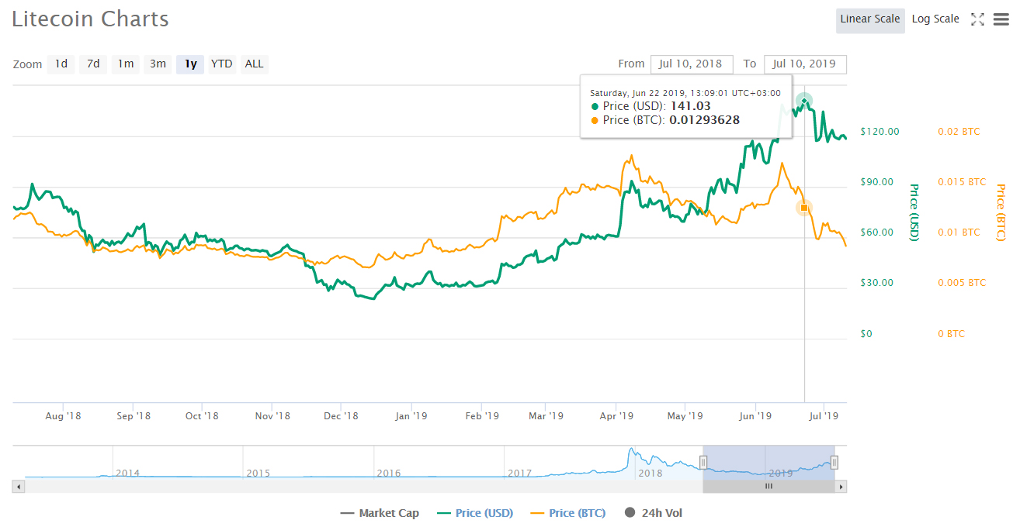Click the From date field
1020x527 pixels.
click(692, 64)
